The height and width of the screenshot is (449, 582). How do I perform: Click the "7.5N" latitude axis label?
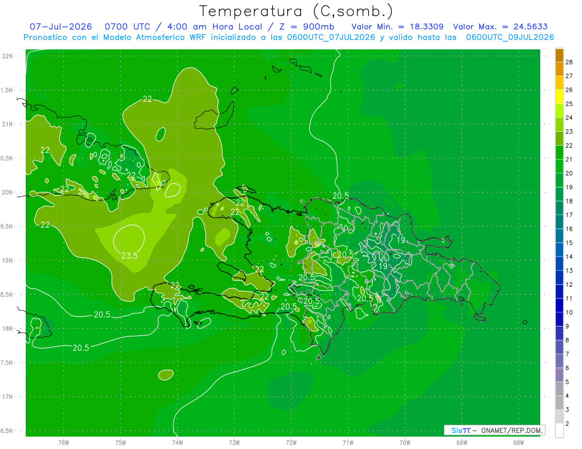click(x=7, y=362)
